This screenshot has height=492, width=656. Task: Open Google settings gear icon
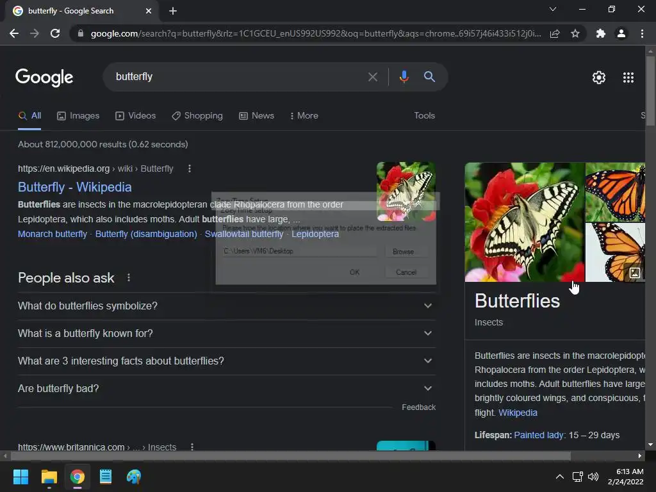pyautogui.click(x=599, y=78)
